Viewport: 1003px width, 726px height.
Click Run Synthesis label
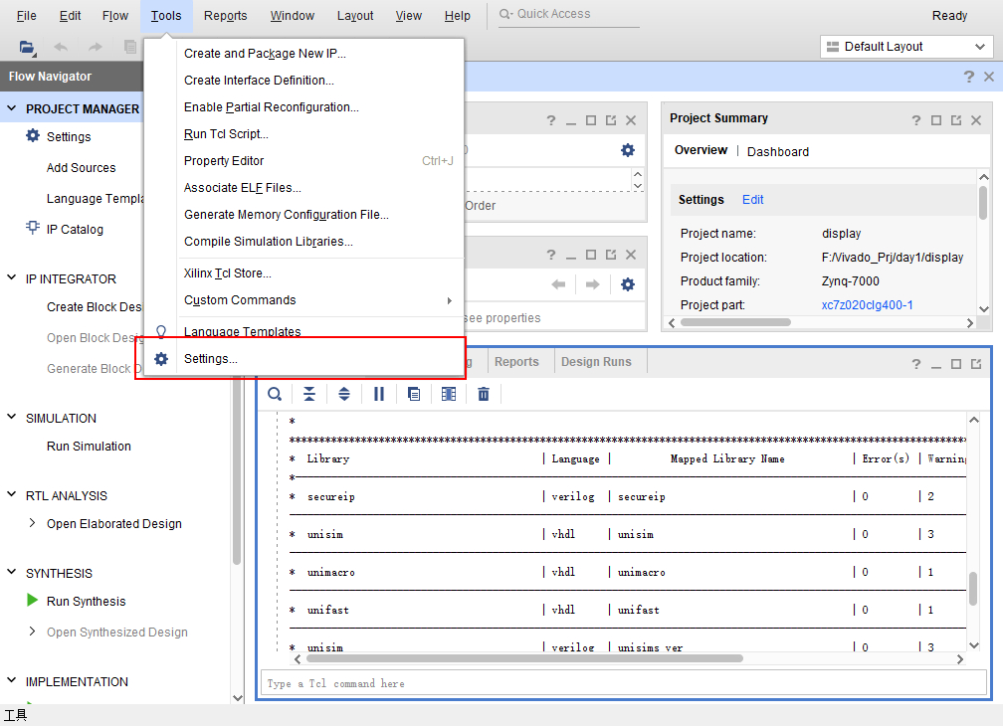[87, 602]
